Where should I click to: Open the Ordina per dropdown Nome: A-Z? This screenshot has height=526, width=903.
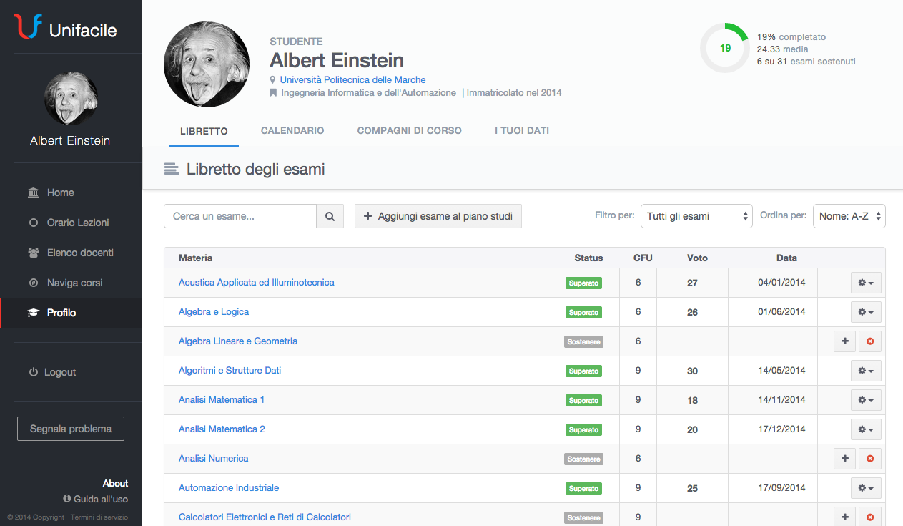(x=849, y=216)
